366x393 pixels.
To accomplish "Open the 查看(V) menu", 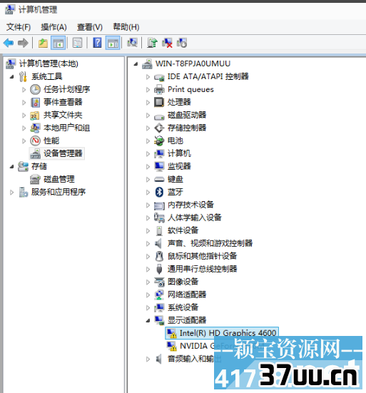I will click(x=90, y=27).
